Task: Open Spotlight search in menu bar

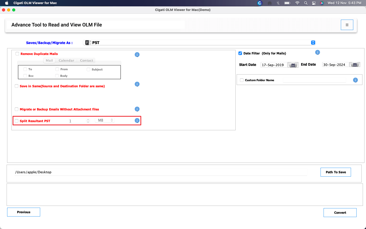Action: (306, 3)
